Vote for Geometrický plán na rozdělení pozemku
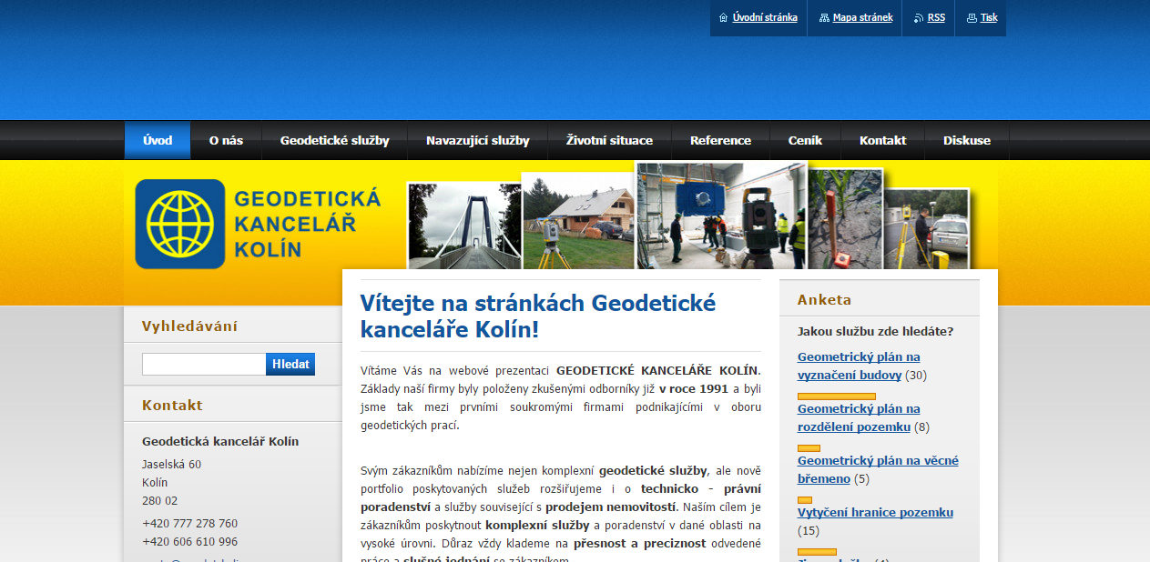Viewport: 1150px width, 562px height. coord(859,417)
